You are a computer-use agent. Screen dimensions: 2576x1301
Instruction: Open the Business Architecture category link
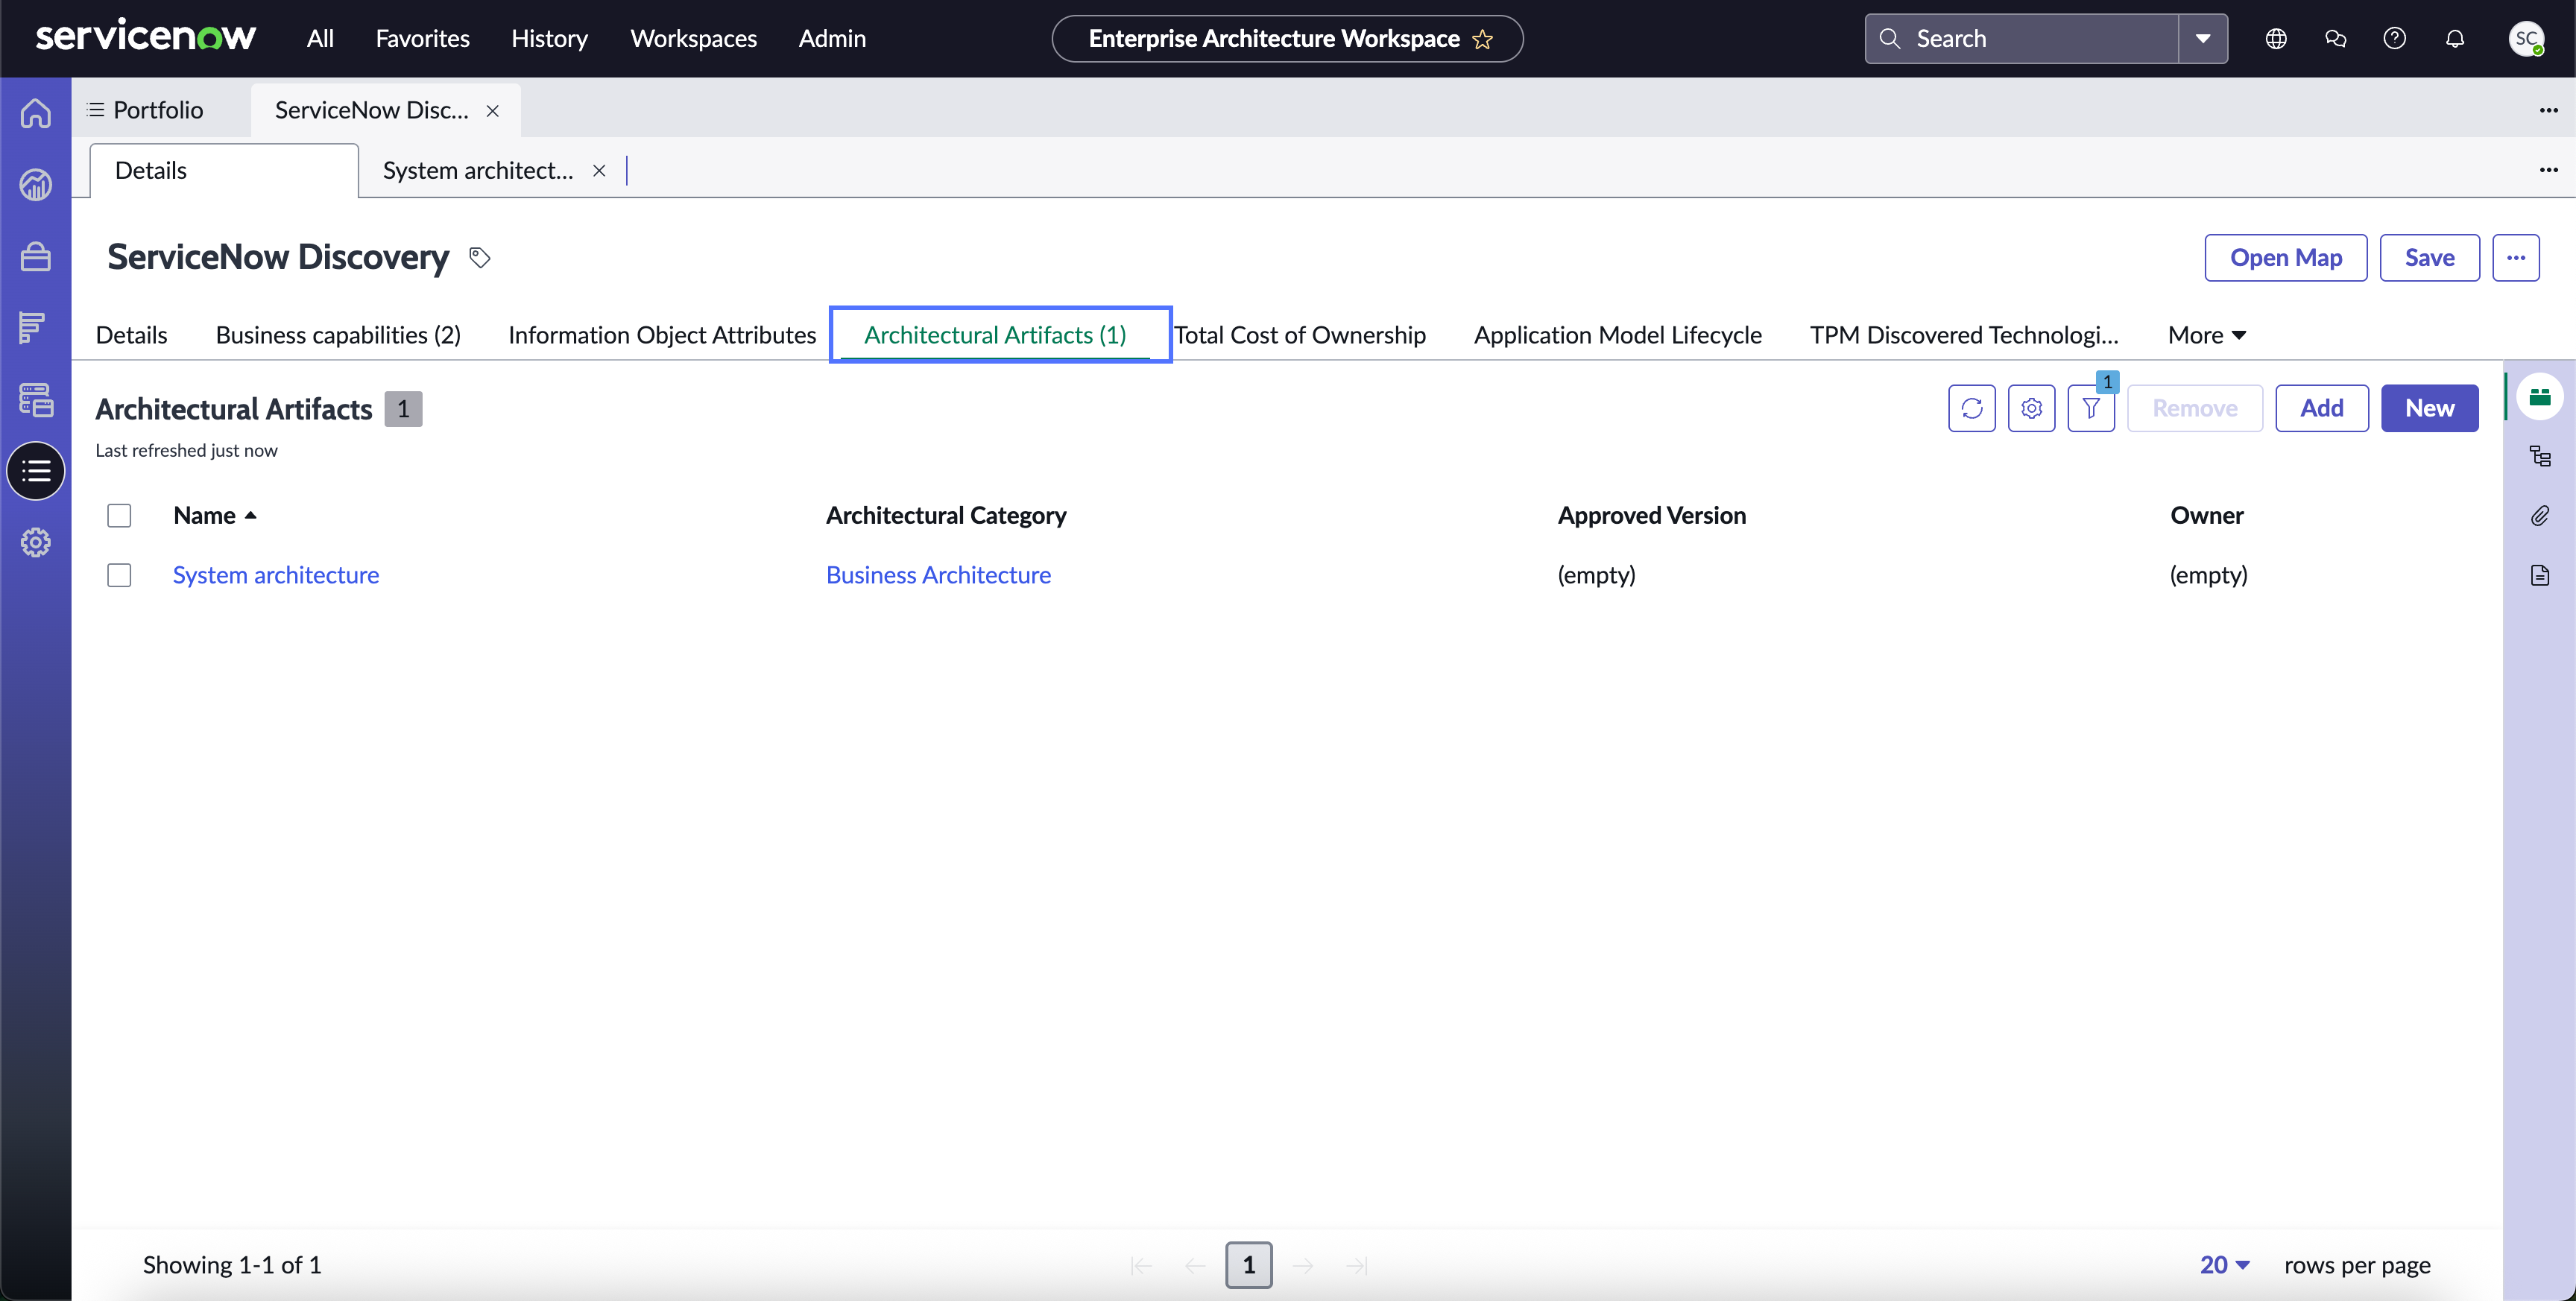tap(938, 575)
